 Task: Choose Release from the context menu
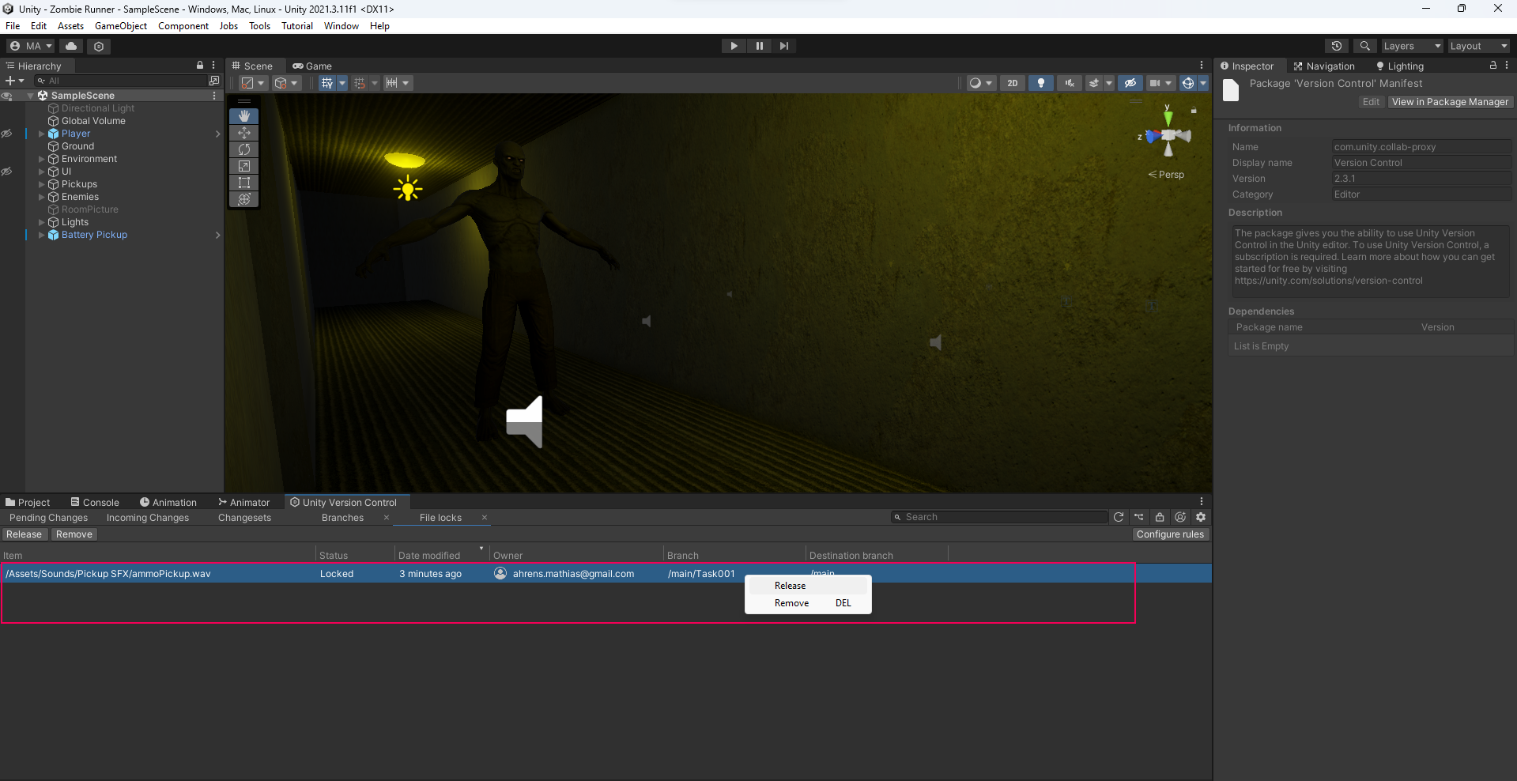791,586
